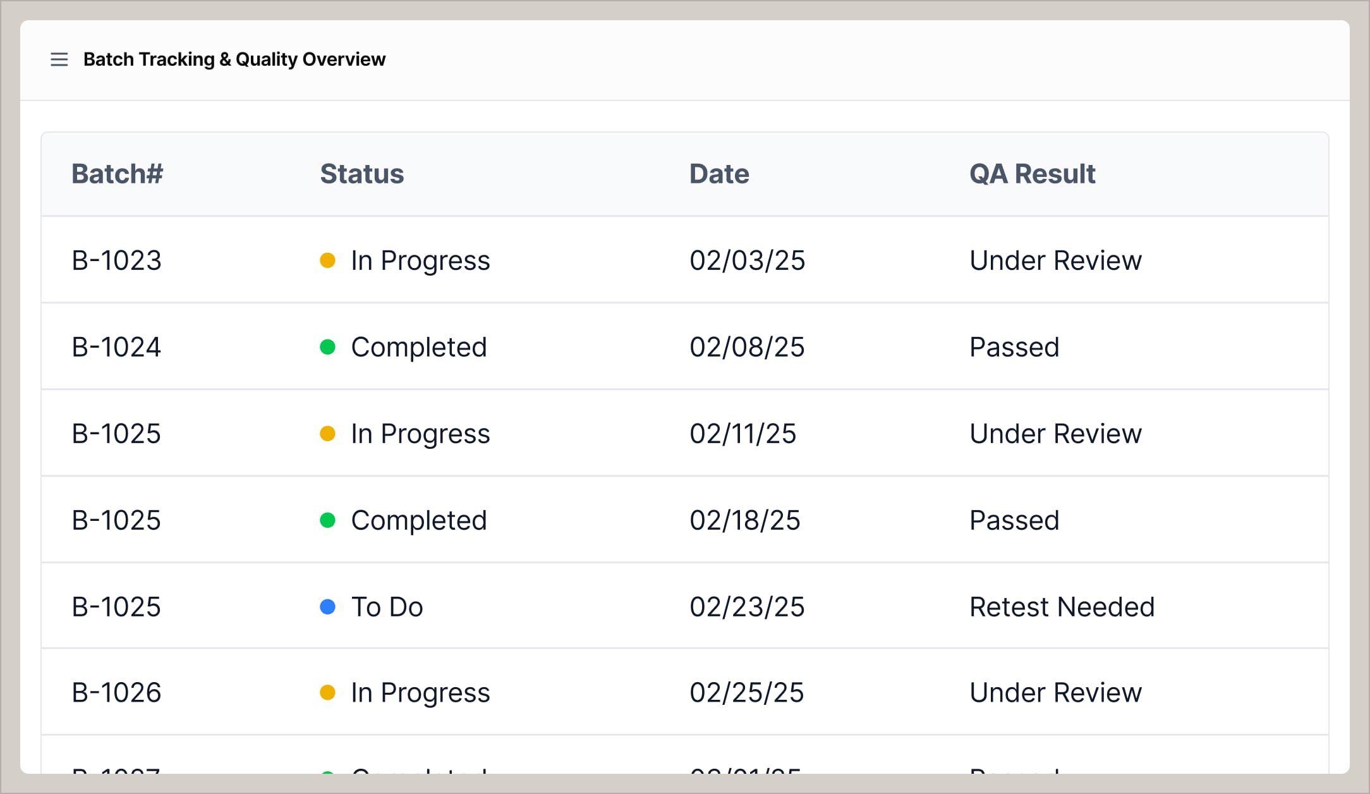Click yellow status dot for B-1026

tap(327, 693)
